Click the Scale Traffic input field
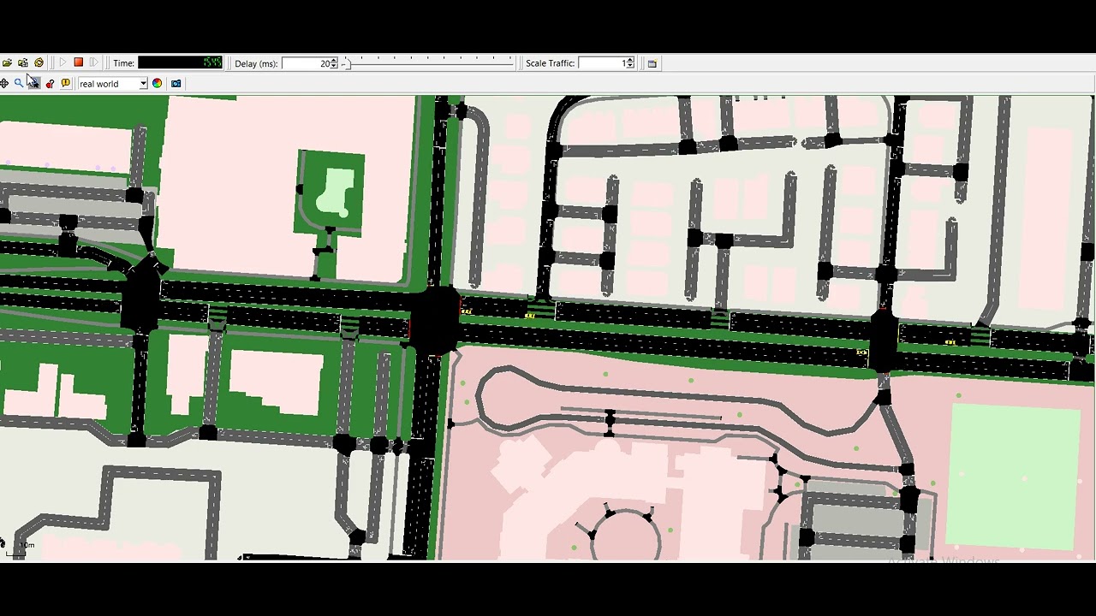This screenshot has height=616, width=1096. tap(602, 63)
